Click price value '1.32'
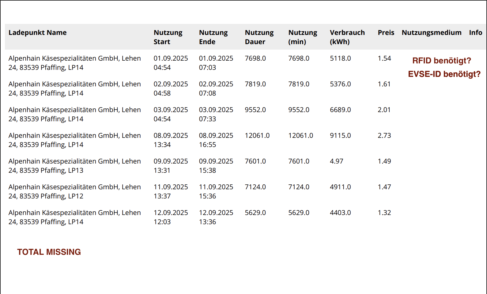This screenshot has height=294, width=487. (x=384, y=213)
